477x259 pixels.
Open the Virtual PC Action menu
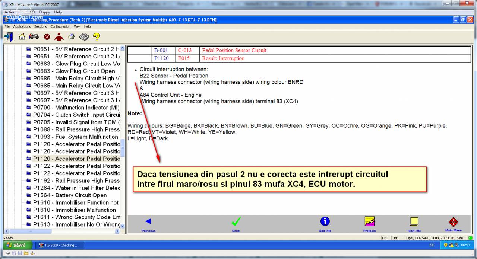10,12
